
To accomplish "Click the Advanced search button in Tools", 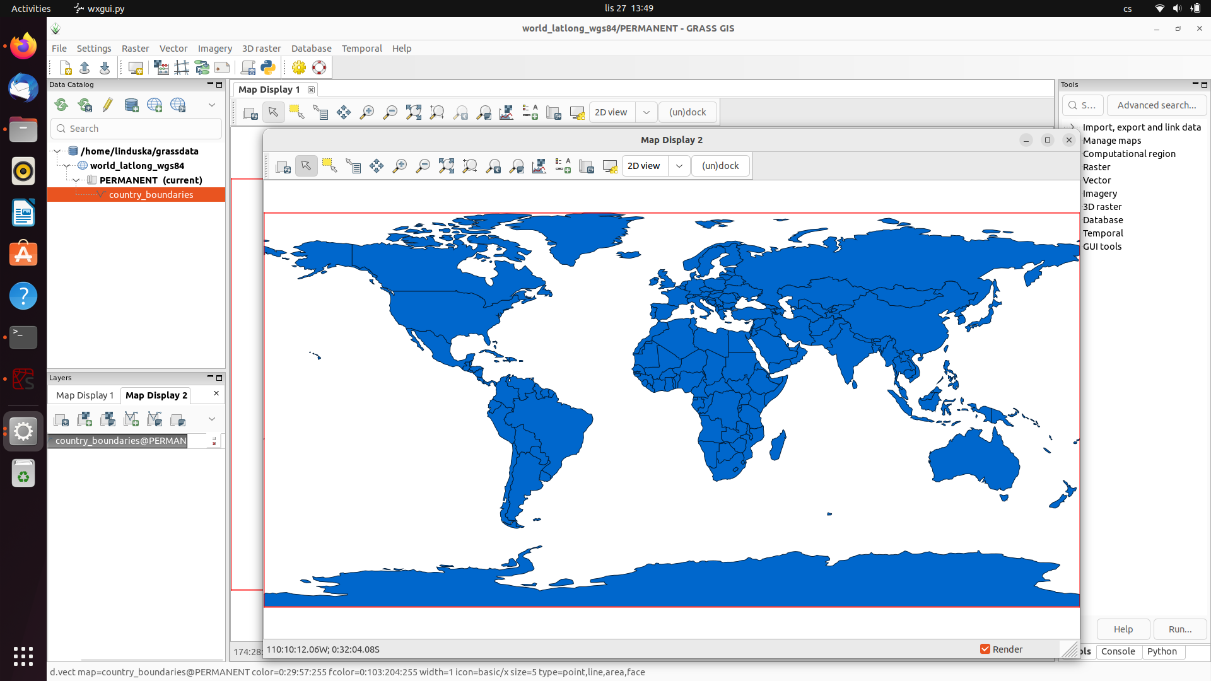I will (1157, 105).
